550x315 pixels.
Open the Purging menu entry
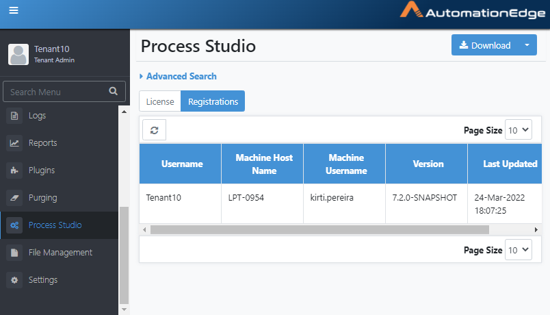click(59, 198)
